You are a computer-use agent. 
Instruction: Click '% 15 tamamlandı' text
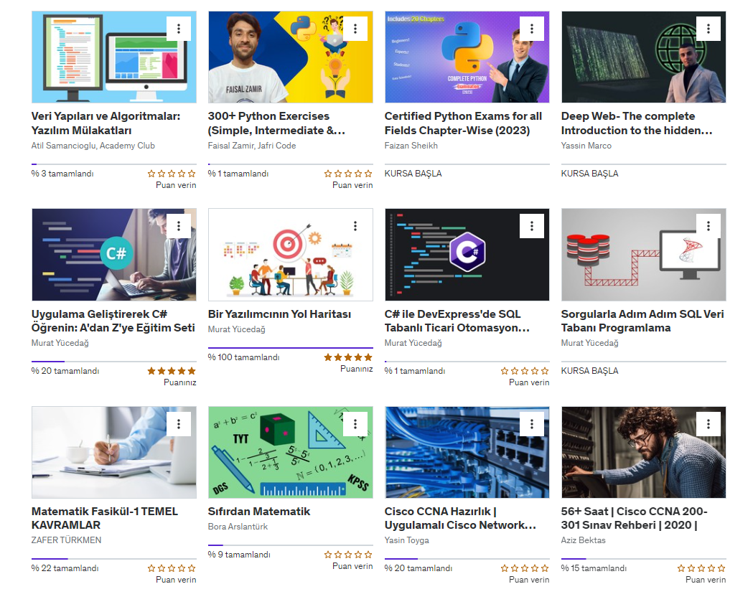594,568
